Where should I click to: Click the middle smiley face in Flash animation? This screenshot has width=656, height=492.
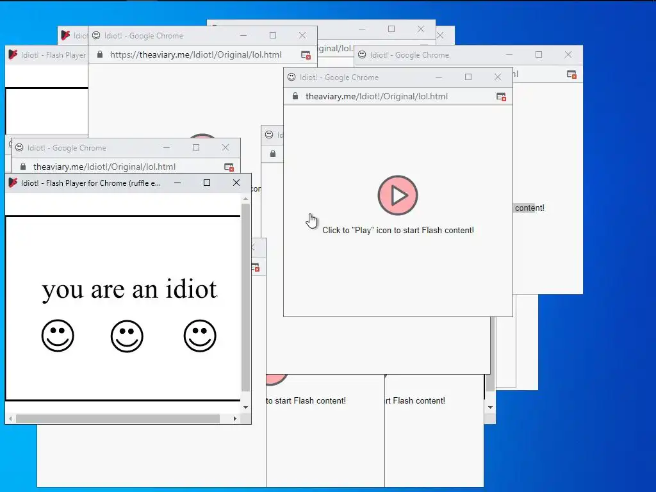pyautogui.click(x=127, y=336)
